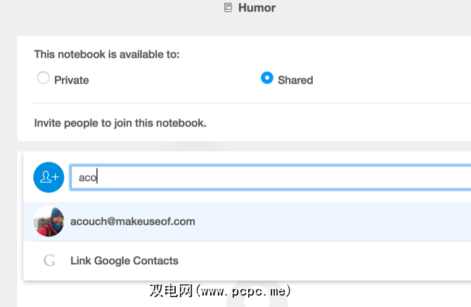
Task: Click the Google "G" icon
Action: coord(49,261)
